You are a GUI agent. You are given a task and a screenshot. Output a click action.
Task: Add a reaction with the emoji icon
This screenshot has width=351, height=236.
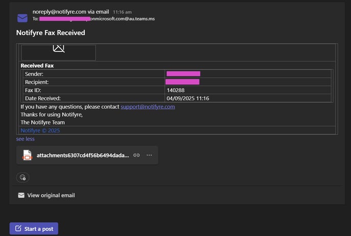coord(22,177)
